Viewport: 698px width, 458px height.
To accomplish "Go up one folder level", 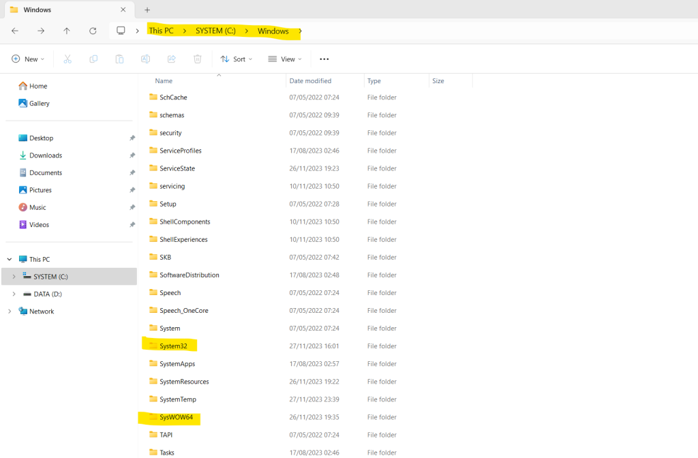I will pyautogui.click(x=67, y=31).
